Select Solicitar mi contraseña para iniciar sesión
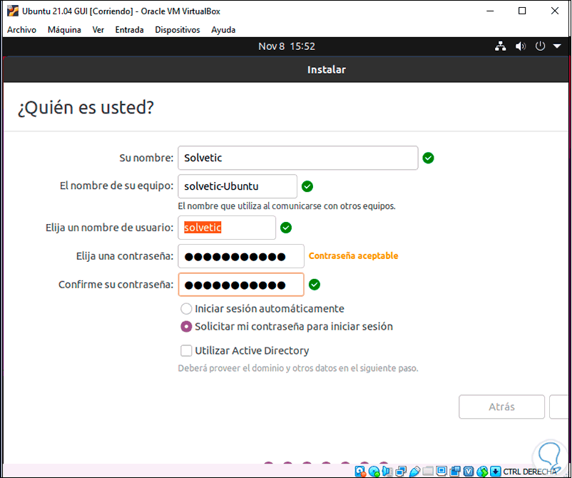572x478 pixels. [186, 326]
